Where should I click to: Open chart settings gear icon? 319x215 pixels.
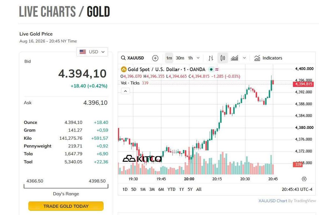click(x=304, y=179)
